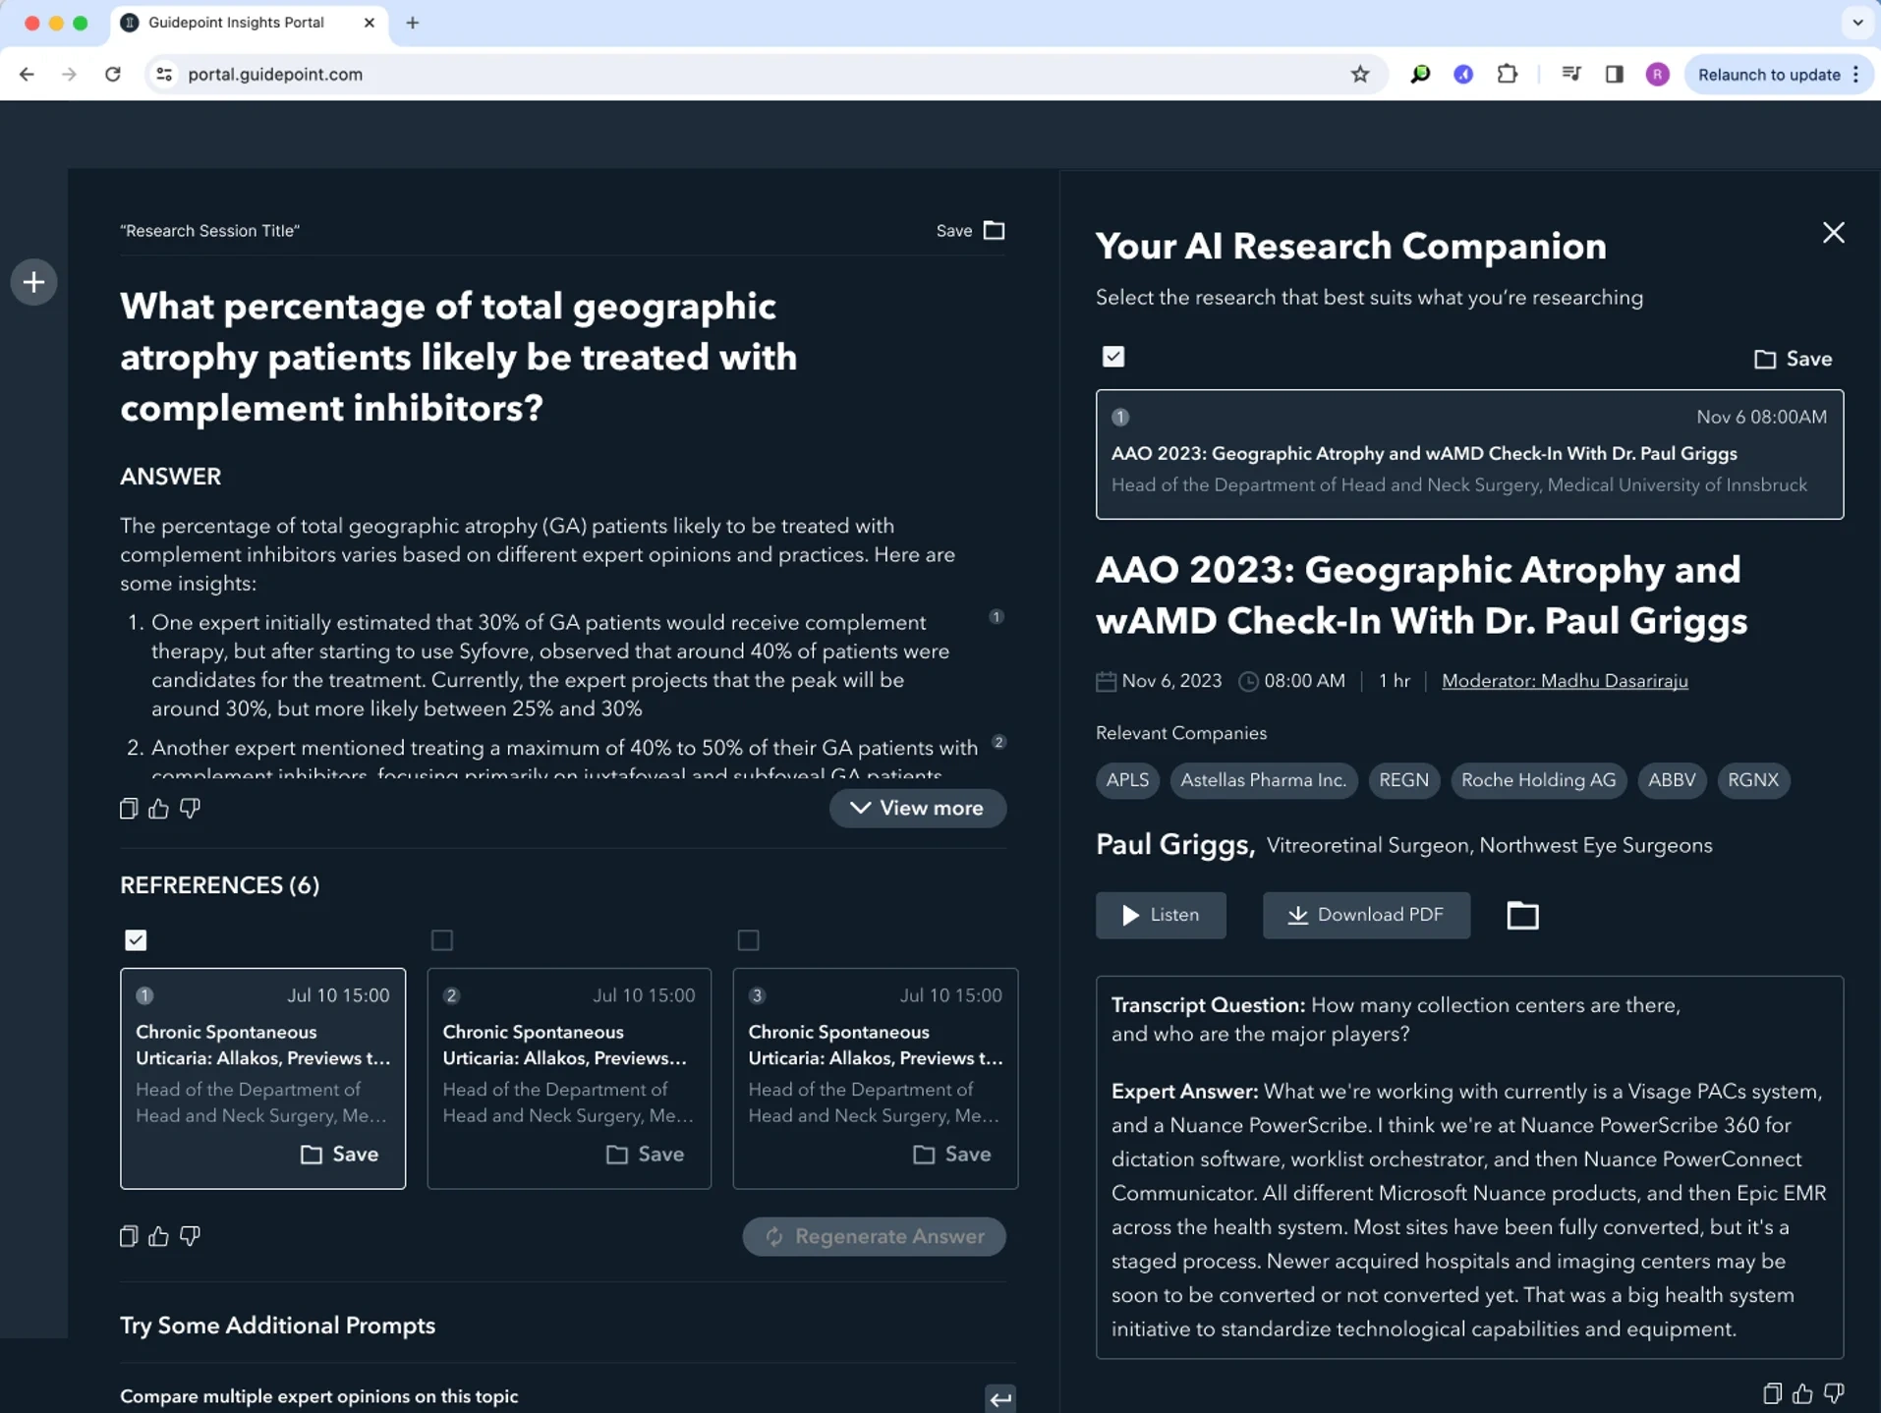Select the Roche Holding AG tag

[x=1538, y=780]
